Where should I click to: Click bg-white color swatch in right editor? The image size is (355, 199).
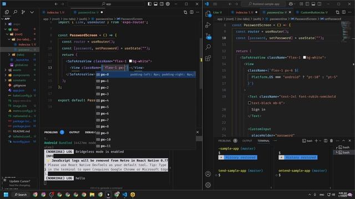[305, 57]
